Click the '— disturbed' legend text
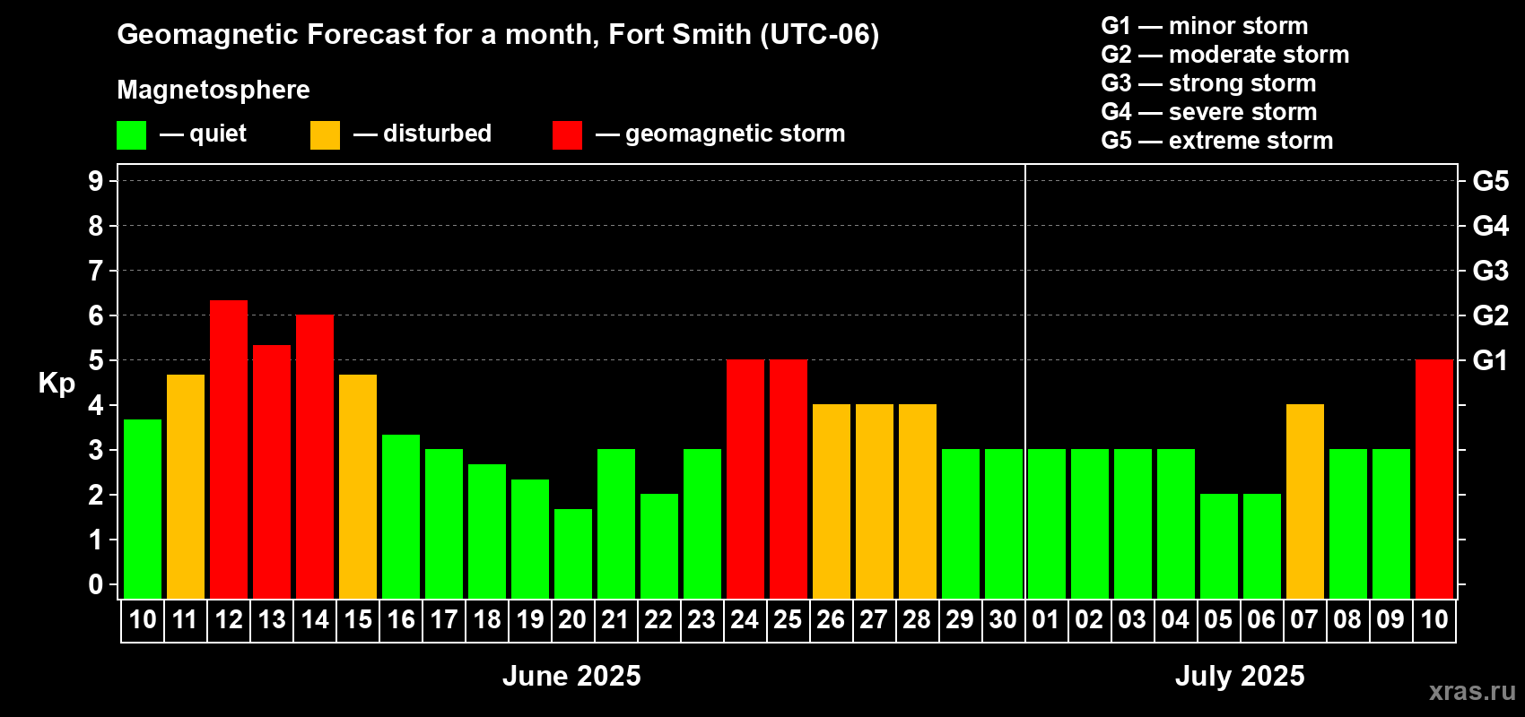The height and width of the screenshot is (717, 1525). [423, 134]
